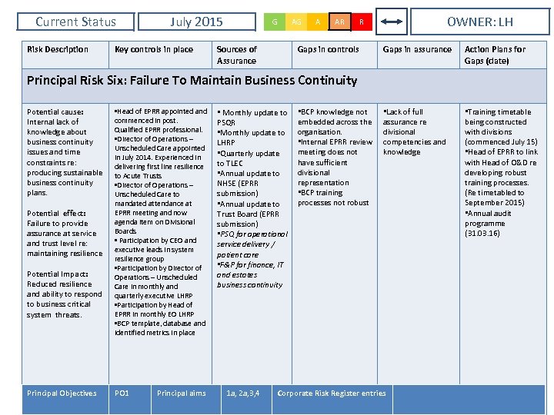Click the Key controls in place header
The height and width of the screenshot is (415, 554).
coord(154,49)
